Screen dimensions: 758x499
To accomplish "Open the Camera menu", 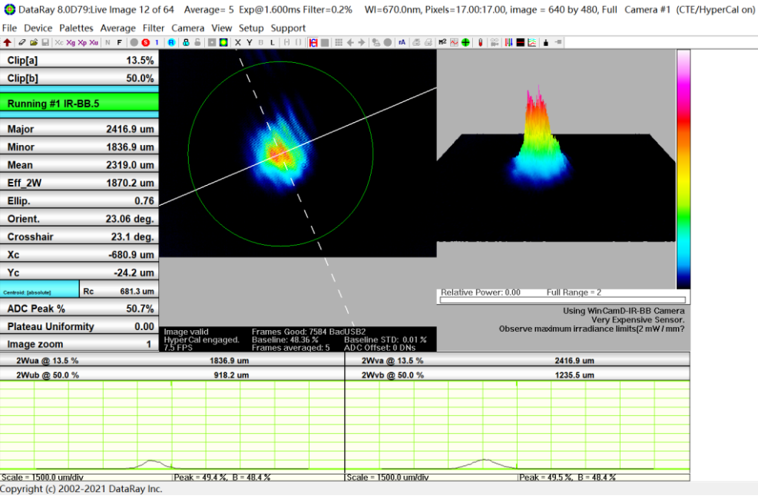I will (x=187, y=28).
